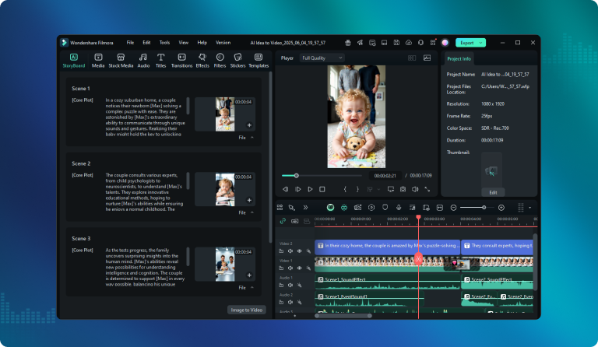Toggle Video 1 track visibility eye
Viewport: 598px width, 347px height.
(x=299, y=268)
